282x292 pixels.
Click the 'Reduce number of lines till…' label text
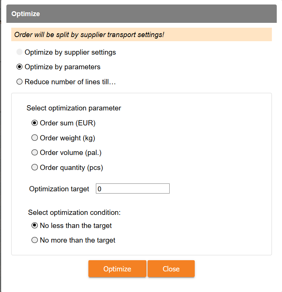70,82
